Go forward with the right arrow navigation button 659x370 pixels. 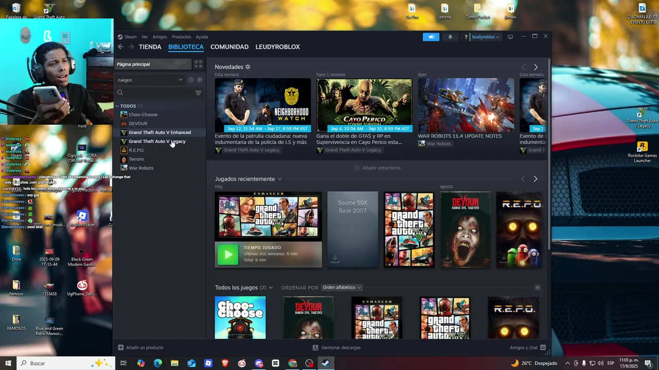[131, 47]
